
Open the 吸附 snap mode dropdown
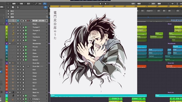(x=143, y=4)
